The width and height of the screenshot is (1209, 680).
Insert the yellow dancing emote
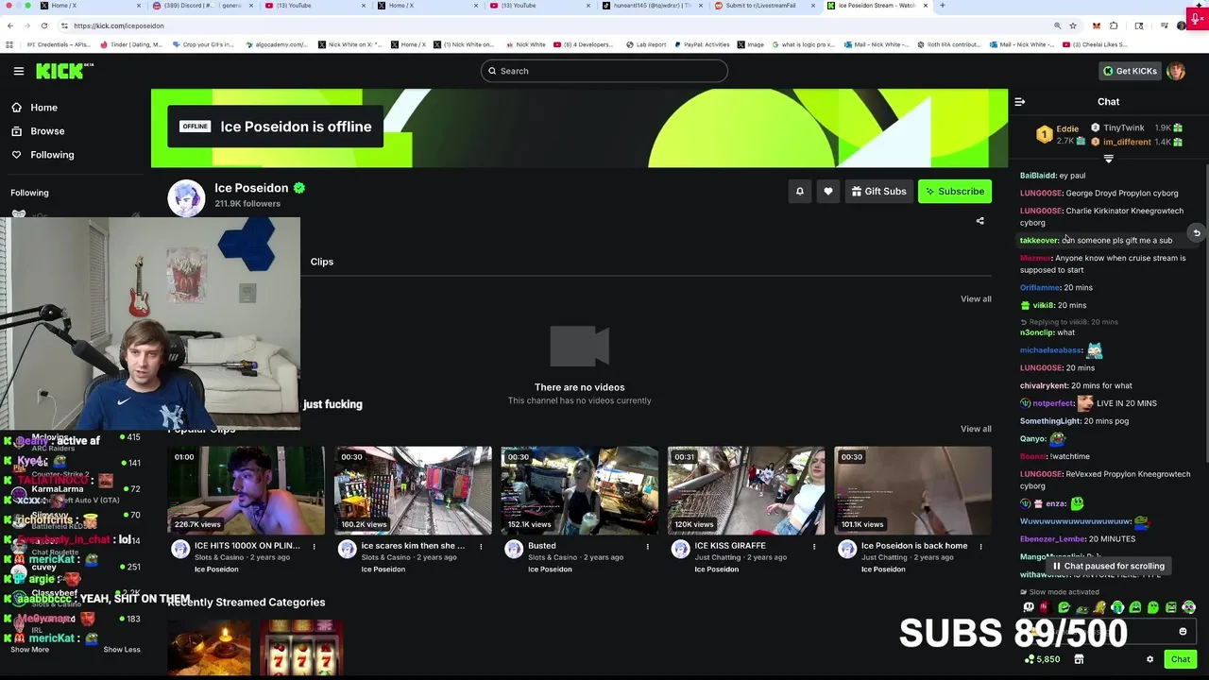point(1099,607)
